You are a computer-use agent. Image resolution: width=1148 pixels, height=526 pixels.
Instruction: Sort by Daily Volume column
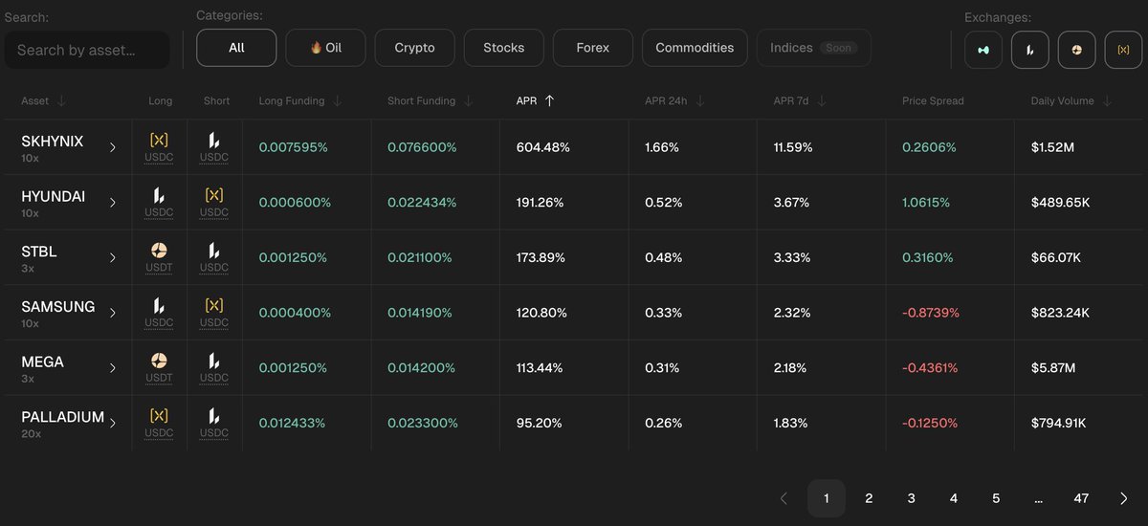(x=1071, y=100)
